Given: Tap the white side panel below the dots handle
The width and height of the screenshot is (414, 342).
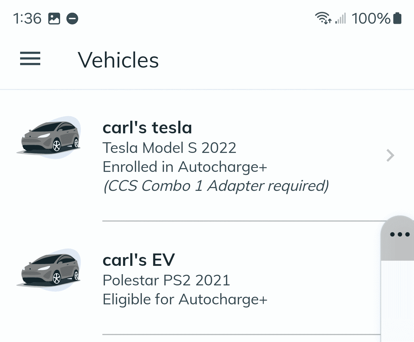Looking at the screenshot, I should tap(397, 301).
